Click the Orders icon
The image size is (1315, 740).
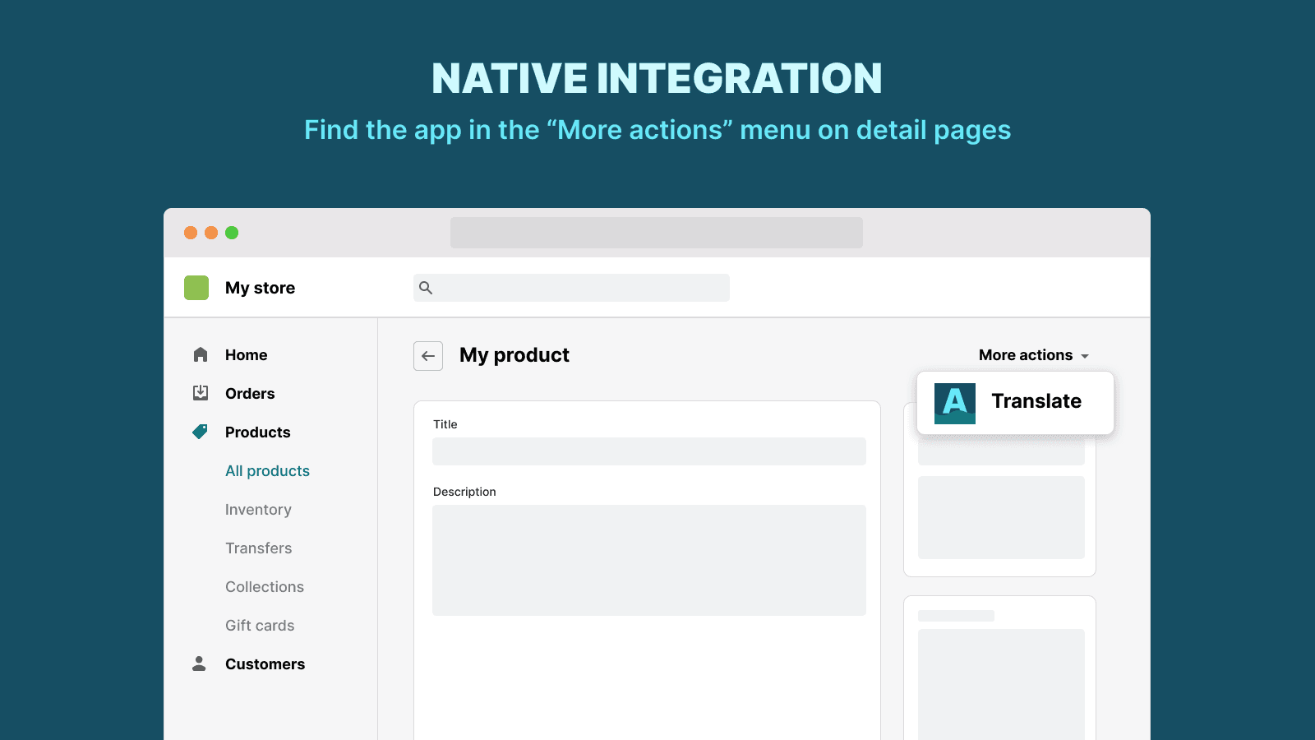click(200, 393)
